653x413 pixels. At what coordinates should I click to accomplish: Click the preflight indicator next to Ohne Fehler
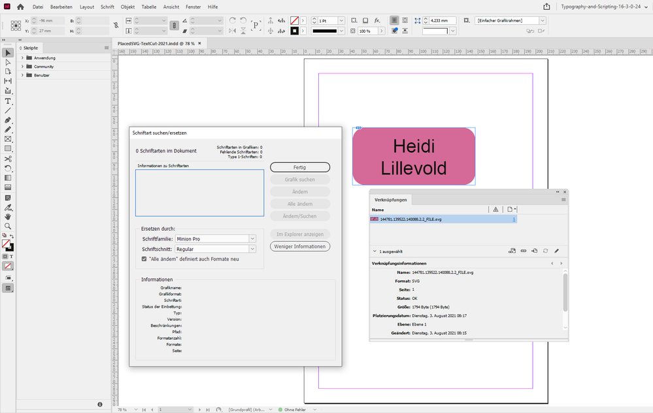tap(280, 410)
